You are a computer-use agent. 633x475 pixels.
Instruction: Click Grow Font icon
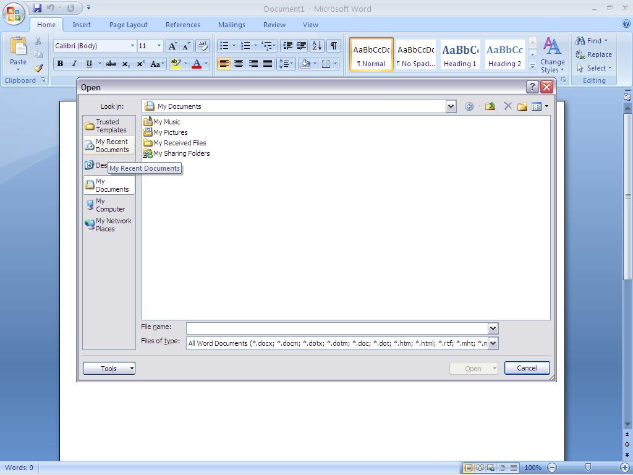click(172, 46)
